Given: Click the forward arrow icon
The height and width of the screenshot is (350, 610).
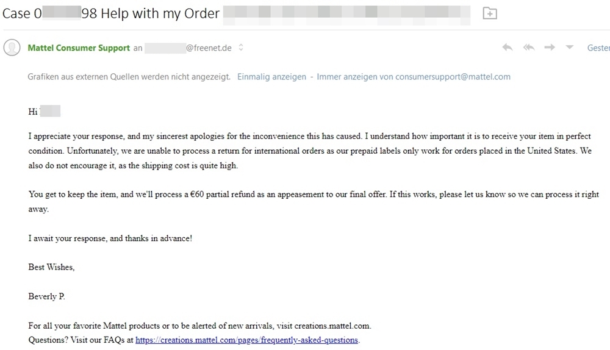Looking at the screenshot, I should point(550,48).
